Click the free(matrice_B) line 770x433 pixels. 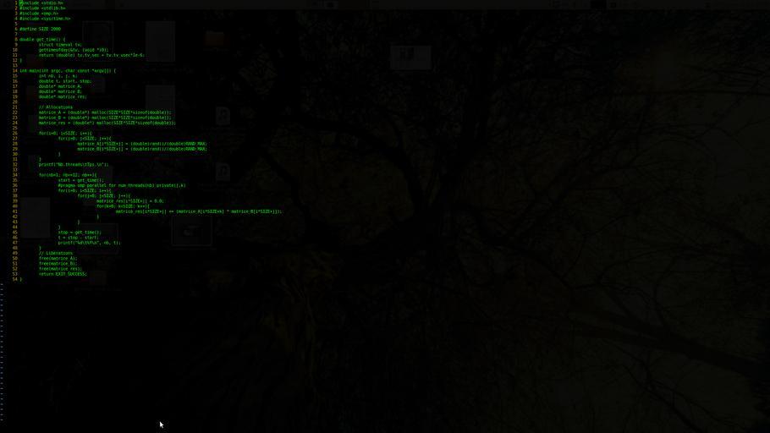[58, 264]
